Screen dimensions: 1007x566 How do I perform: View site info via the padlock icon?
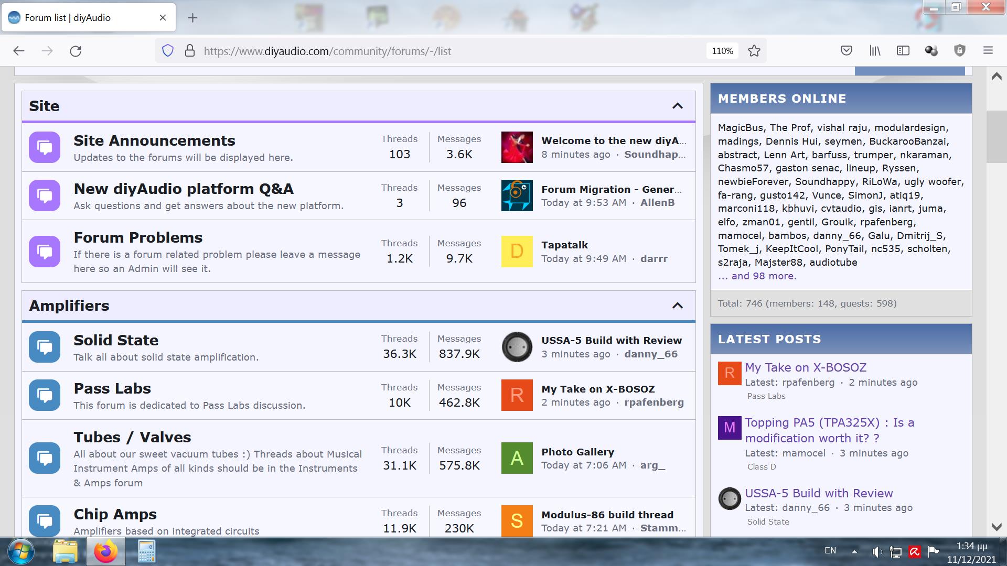point(190,51)
